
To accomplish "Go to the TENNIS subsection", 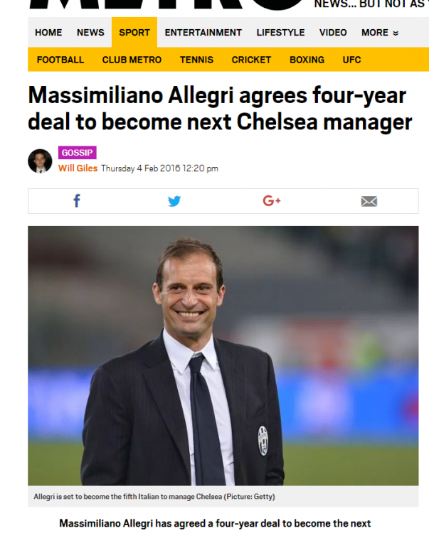I will pyautogui.click(x=196, y=60).
